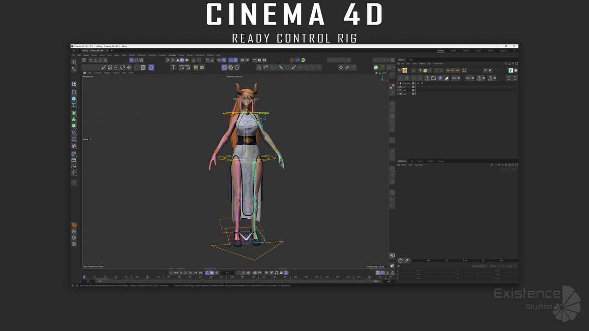Click the Render View icon
Image resolution: width=589 pixels, height=331 pixels.
(x=254, y=60)
